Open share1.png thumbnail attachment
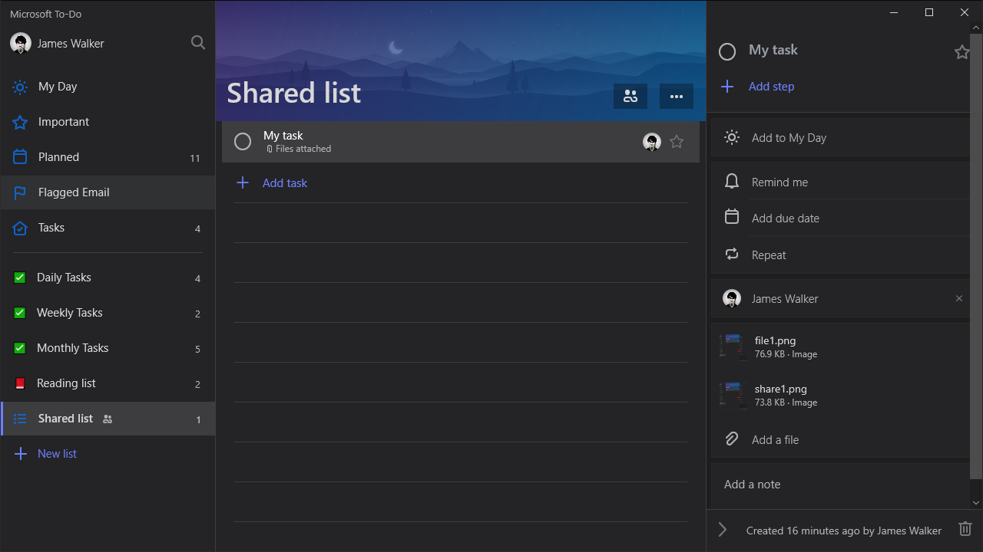 click(733, 395)
